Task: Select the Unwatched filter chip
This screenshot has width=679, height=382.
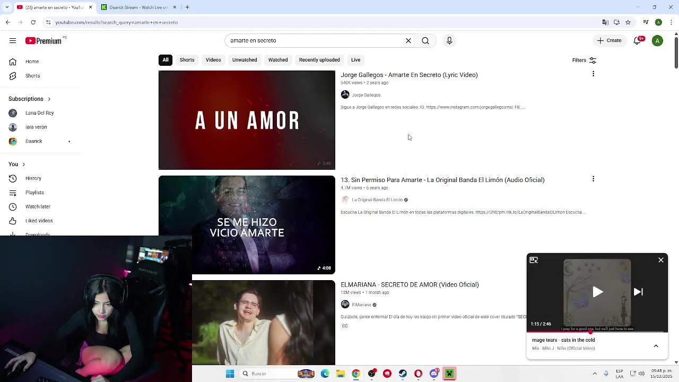Action: coord(245,60)
